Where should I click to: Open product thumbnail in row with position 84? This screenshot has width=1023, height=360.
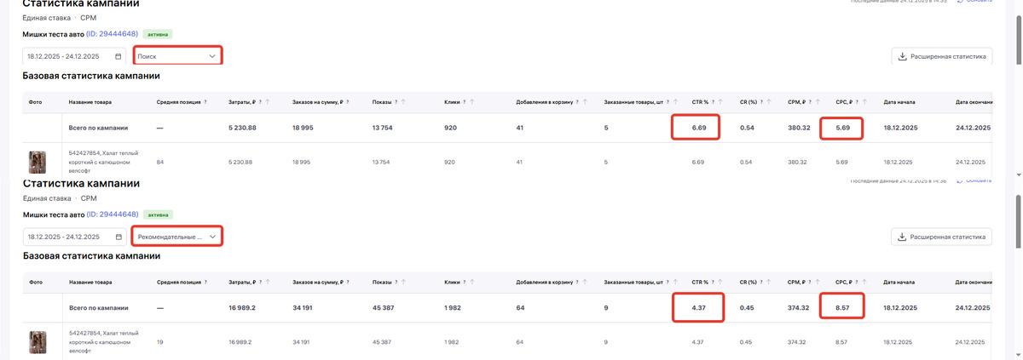pyautogui.click(x=38, y=161)
